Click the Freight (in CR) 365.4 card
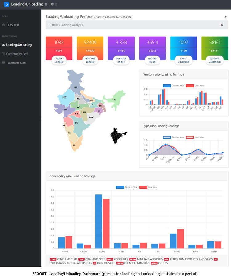231x278 pixels. point(152,48)
